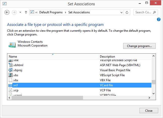Select the .vbx row in the list

pos(50,80)
